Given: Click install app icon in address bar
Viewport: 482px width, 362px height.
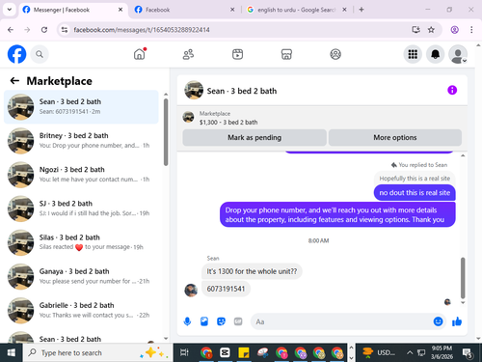Looking at the screenshot, I should click(415, 30).
